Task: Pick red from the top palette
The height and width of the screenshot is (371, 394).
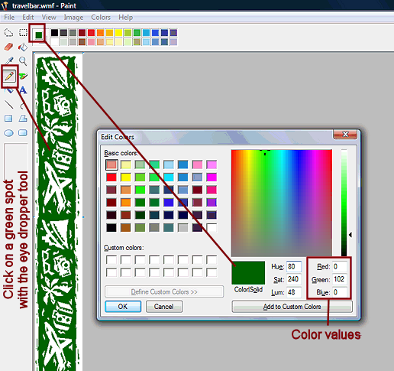Action: (x=91, y=33)
